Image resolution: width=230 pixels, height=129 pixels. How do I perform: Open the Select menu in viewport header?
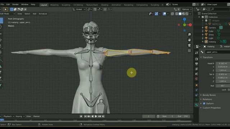click(27, 14)
